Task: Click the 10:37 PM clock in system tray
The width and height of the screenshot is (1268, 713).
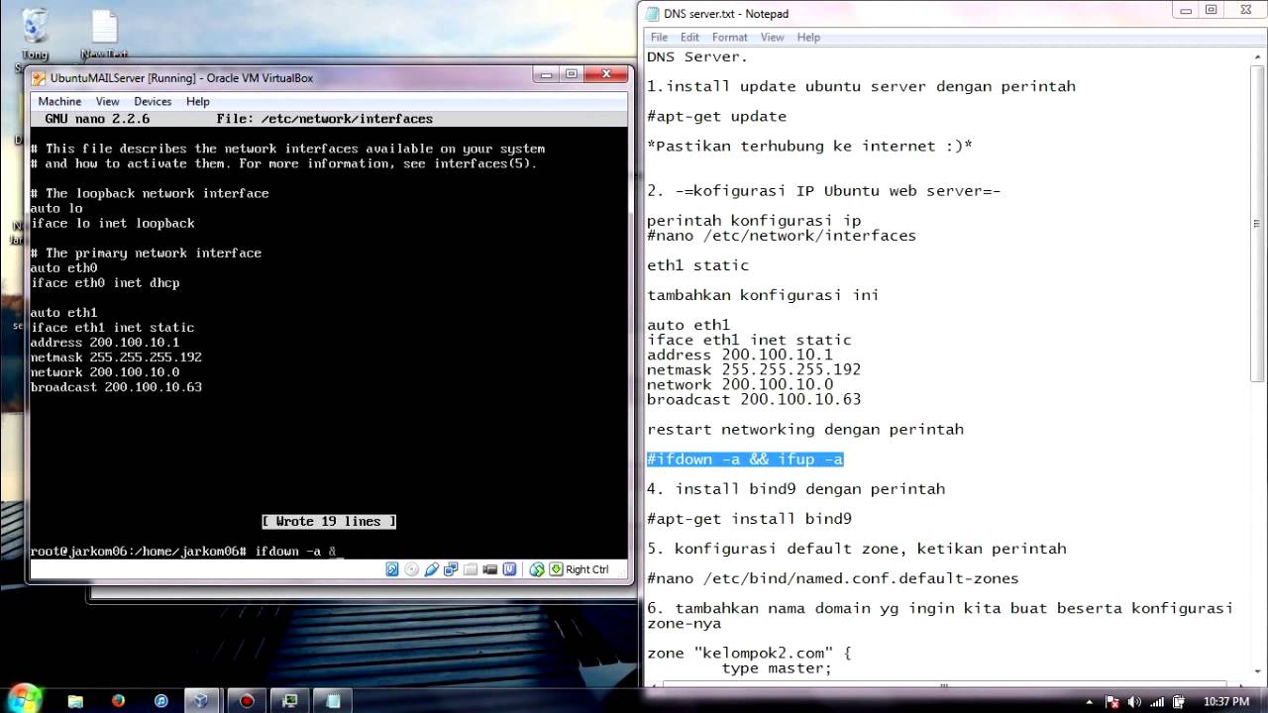Action: tap(1226, 701)
